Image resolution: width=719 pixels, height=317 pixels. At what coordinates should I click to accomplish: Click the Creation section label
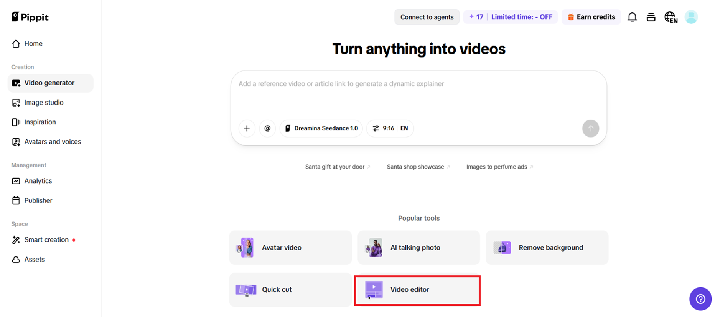[x=23, y=67]
